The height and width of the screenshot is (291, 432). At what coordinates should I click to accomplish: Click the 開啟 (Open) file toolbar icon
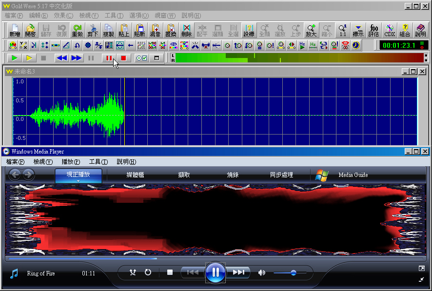click(31, 30)
